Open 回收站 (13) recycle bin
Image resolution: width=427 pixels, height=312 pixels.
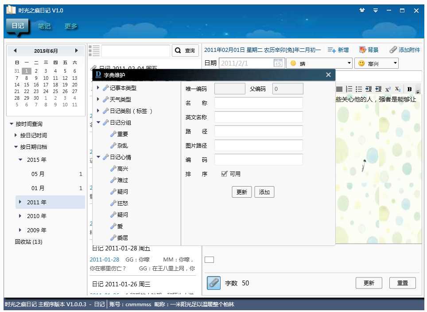(29, 242)
